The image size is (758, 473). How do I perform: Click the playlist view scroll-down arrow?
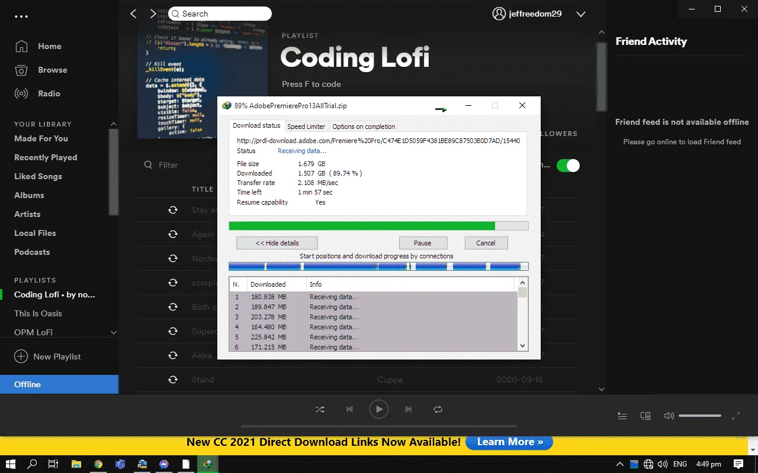pyautogui.click(x=602, y=389)
